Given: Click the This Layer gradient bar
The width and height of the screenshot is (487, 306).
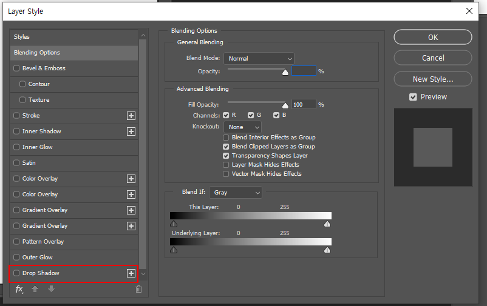Looking at the screenshot, I should (251, 216).
